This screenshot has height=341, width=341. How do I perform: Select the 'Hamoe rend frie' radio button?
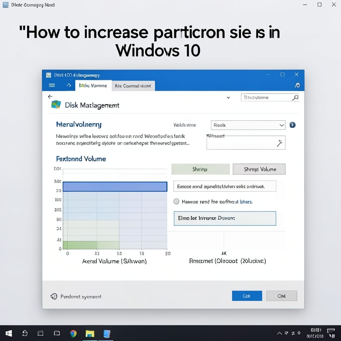[x=176, y=201]
